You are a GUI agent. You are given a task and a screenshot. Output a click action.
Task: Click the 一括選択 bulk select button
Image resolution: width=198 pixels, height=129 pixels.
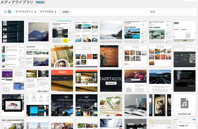(x=65, y=12)
